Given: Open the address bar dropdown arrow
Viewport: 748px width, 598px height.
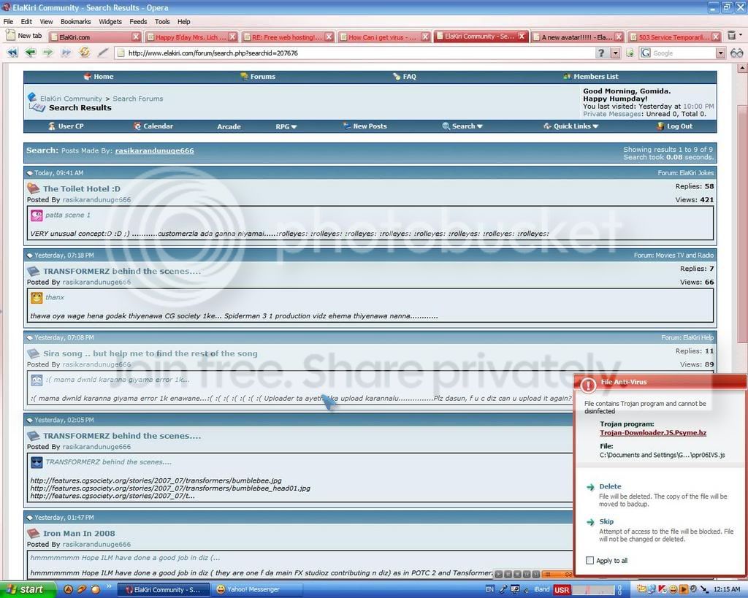Looking at the screenshot, I should tap(616, 53).
